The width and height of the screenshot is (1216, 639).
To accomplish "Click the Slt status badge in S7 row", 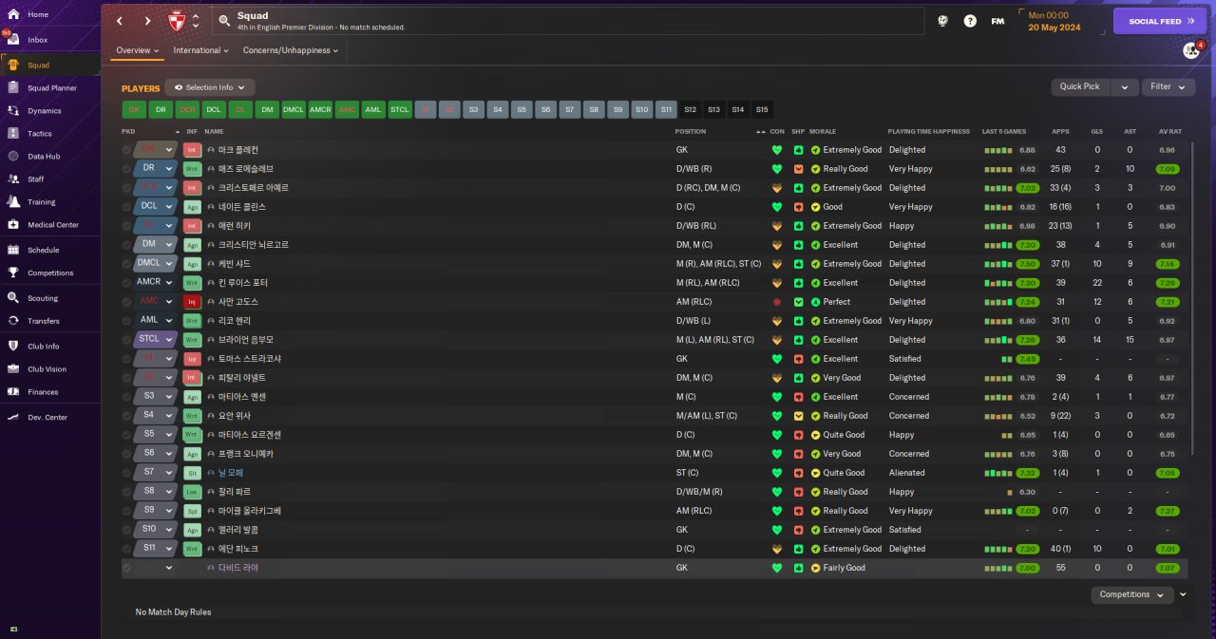I will 192,473.
